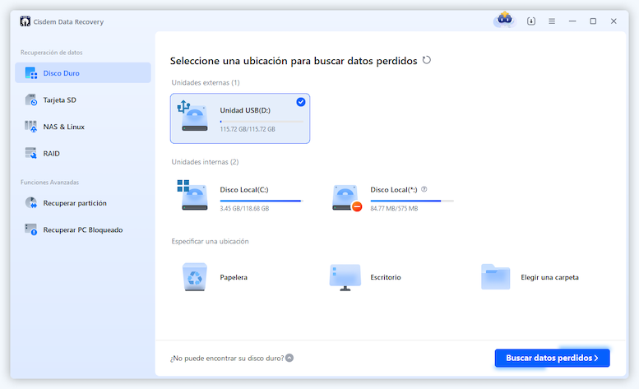Image resolution: width=639 pixels, height=389 pixels.
Task: Click the help icon next to Disco Local(*:)
Action: (425, 189)
